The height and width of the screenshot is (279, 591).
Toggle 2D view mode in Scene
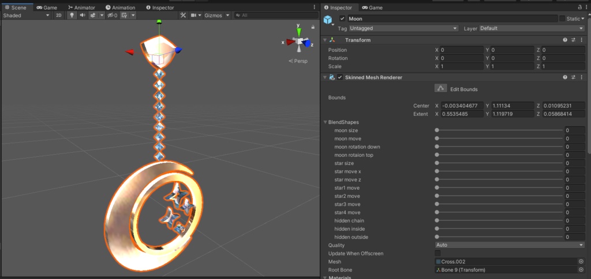coord(58,15)
